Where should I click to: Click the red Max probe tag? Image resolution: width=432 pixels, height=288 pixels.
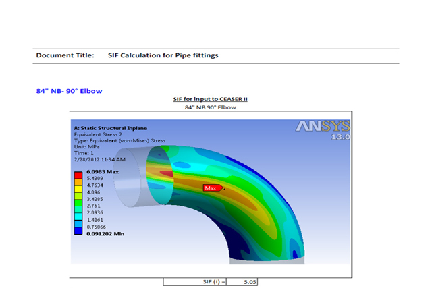pos(213,188)
